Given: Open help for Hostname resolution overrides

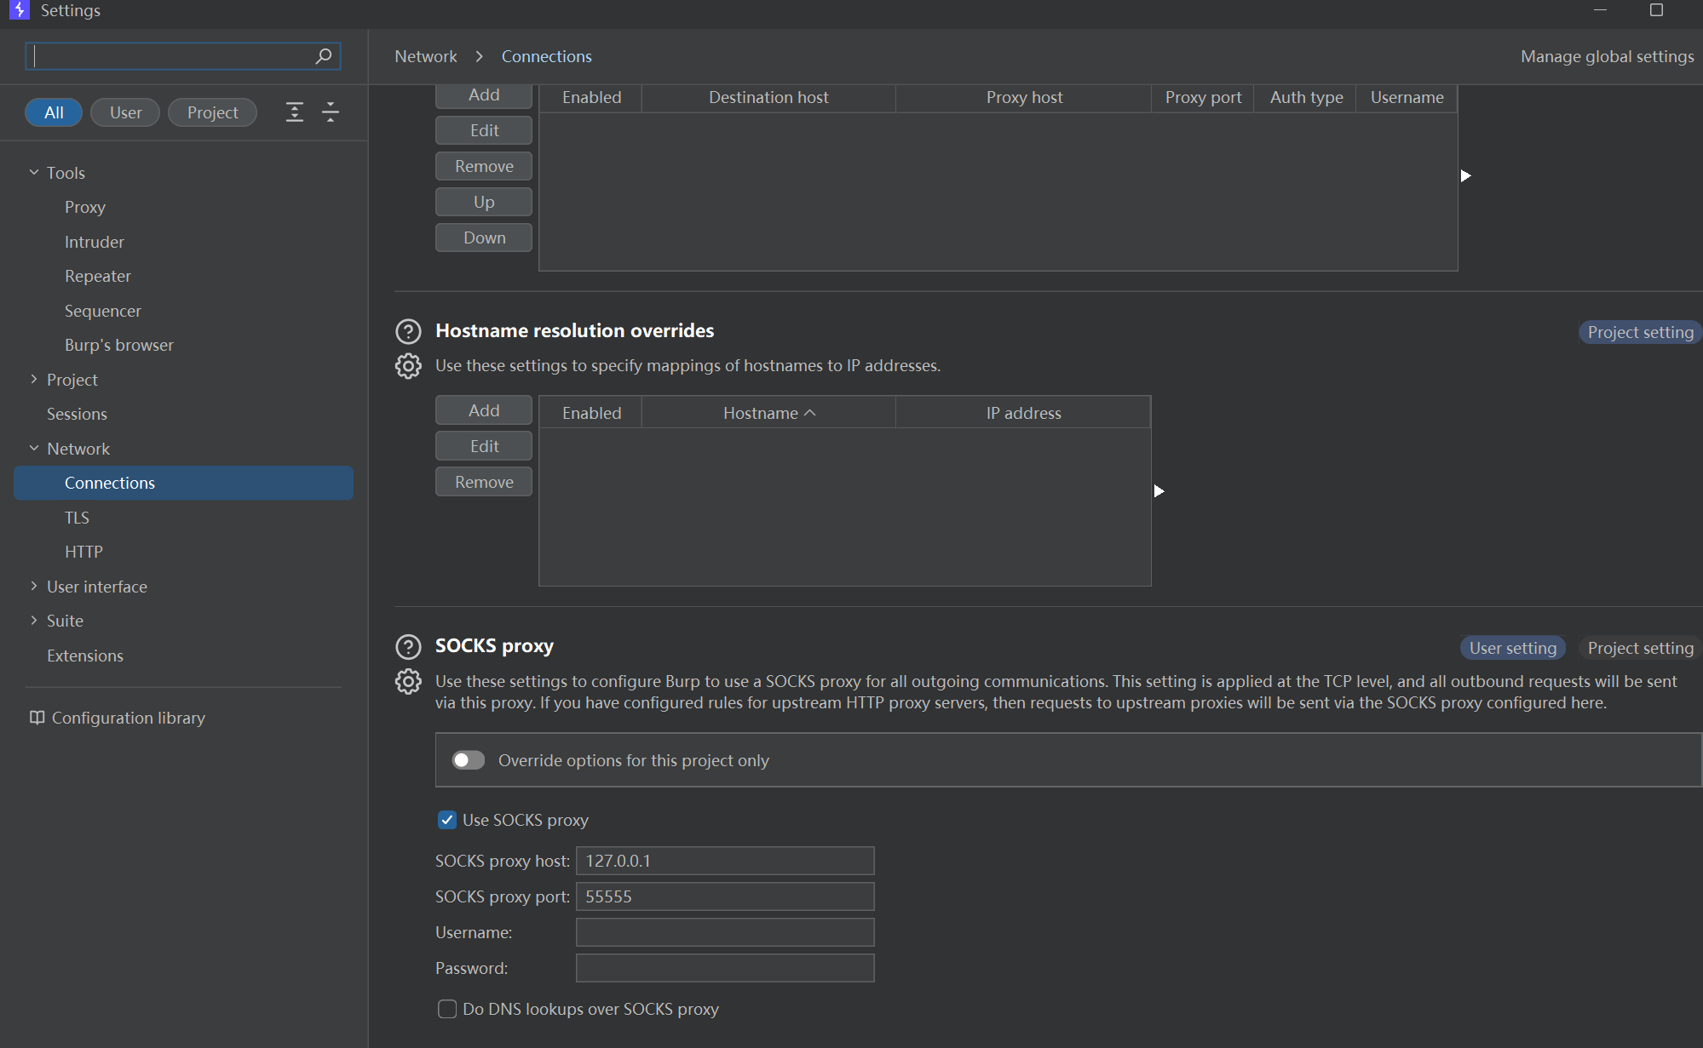Looking at the screenshot, I should tap(408, 331).
